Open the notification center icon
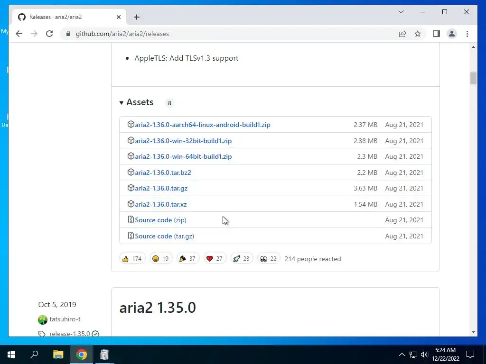Screen dimensions: 486x364 coord(470,355)
